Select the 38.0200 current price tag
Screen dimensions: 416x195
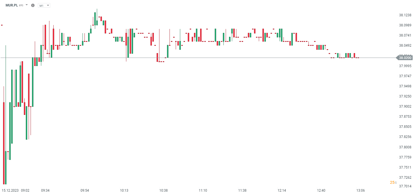tap(405, 58)
